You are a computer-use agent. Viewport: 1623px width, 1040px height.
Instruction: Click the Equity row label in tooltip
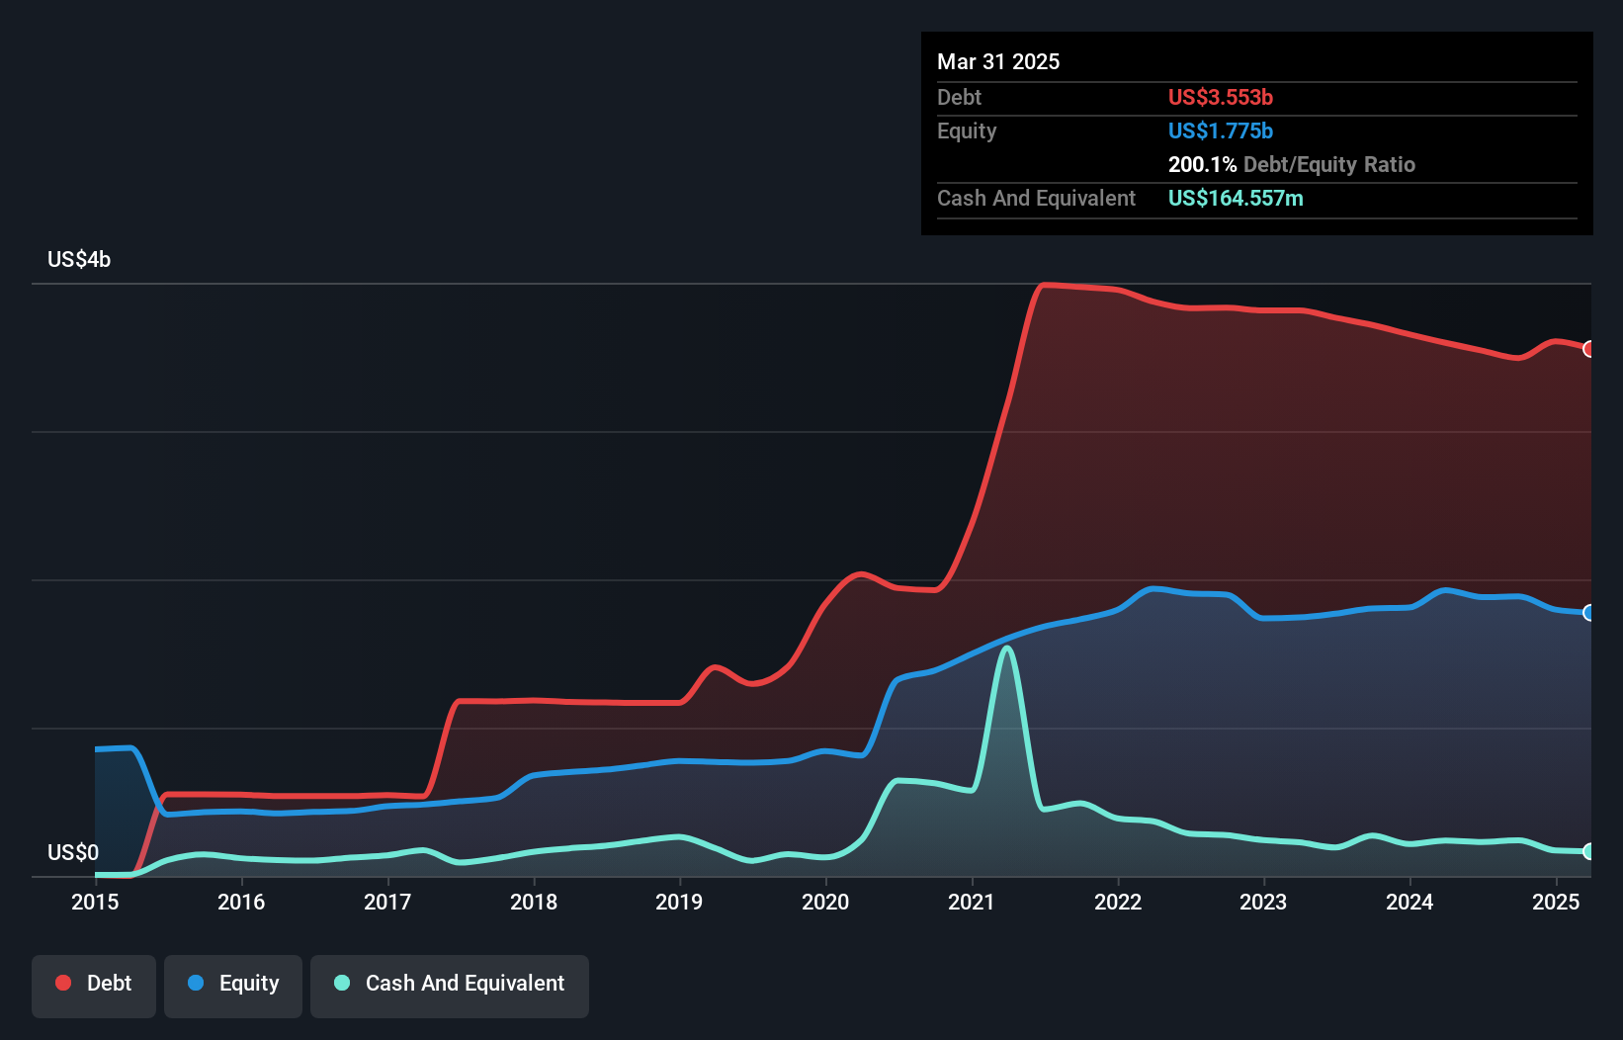click(967, 130)
